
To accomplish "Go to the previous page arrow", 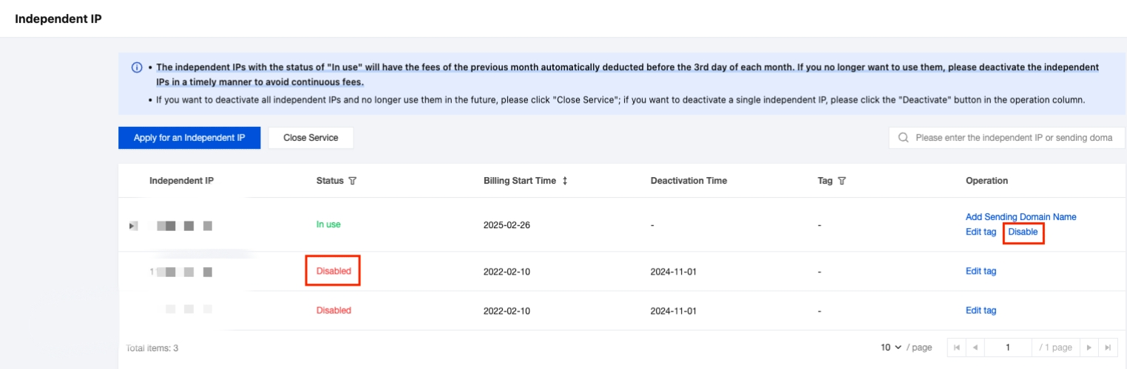I will pyautogui.click(x=975, y=348).
